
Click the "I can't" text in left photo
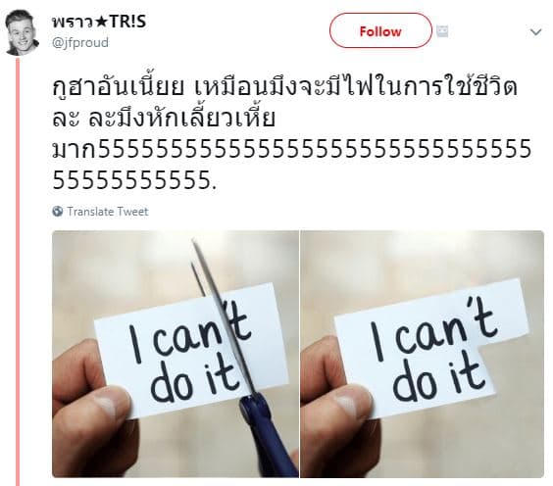190,335
